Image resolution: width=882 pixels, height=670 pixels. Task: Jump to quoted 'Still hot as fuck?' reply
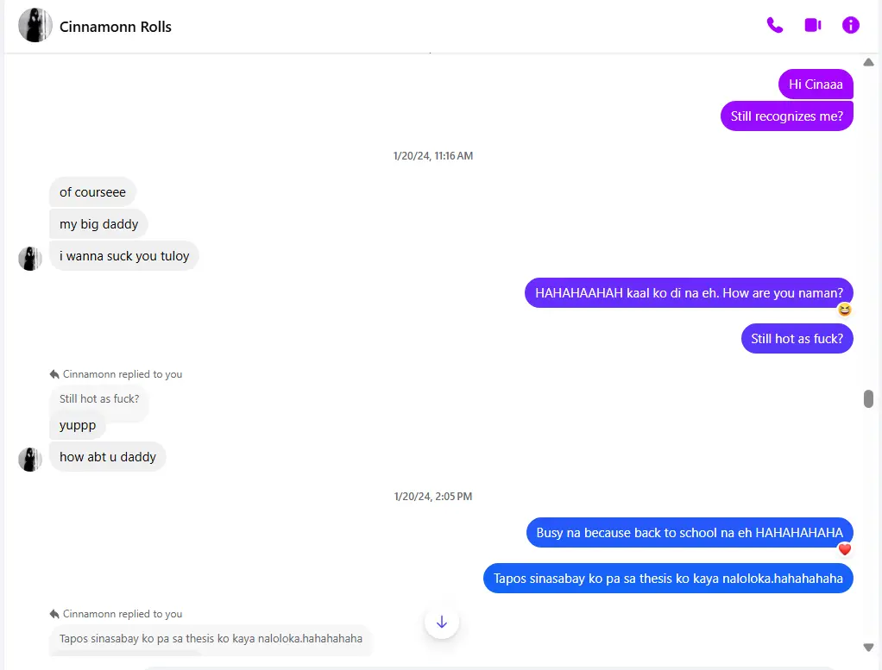(x=99, y=399)
